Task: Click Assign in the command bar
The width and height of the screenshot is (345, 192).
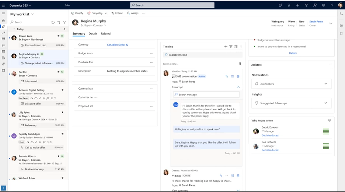Action: [133, 13]
